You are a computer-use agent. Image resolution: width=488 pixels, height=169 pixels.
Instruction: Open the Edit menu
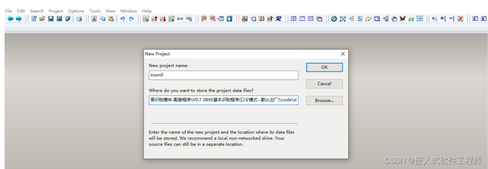[21, 11]
